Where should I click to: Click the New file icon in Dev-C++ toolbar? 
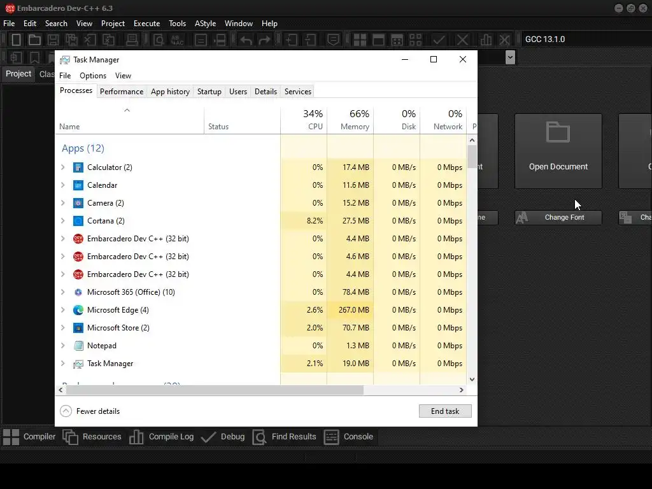[16, 40]
